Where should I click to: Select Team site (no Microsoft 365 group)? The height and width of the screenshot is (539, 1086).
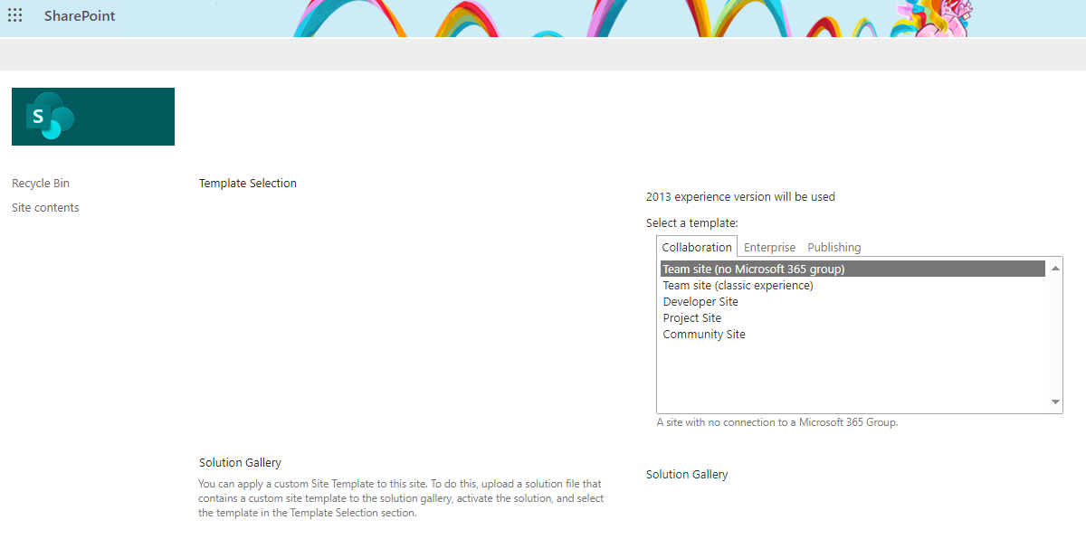[753, 269]
